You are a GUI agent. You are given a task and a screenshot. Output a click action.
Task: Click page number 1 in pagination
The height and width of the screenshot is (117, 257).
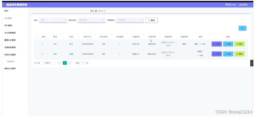click(x=65, y=63)
